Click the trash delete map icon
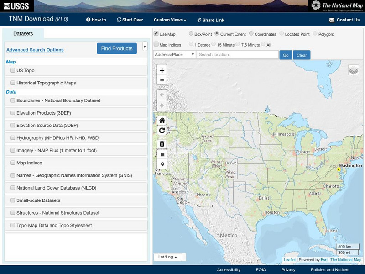Screen dimensions: 365x274 (162, 144)
